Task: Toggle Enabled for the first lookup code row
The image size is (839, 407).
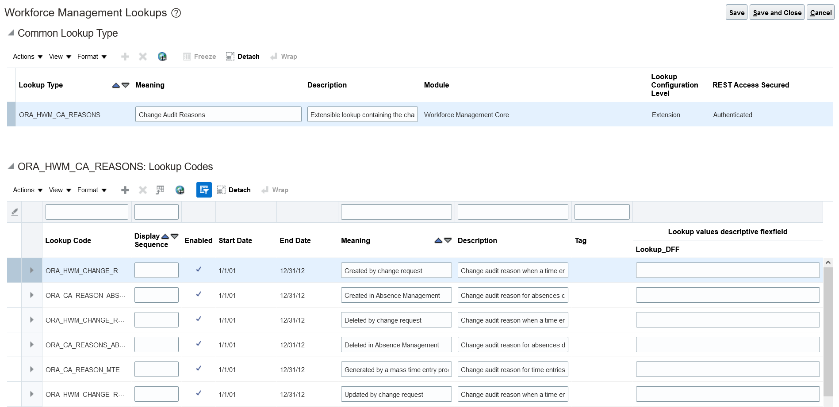Action: point(198,270)
